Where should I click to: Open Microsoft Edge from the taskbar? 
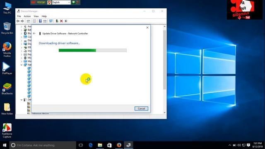(x=91, y=145)
